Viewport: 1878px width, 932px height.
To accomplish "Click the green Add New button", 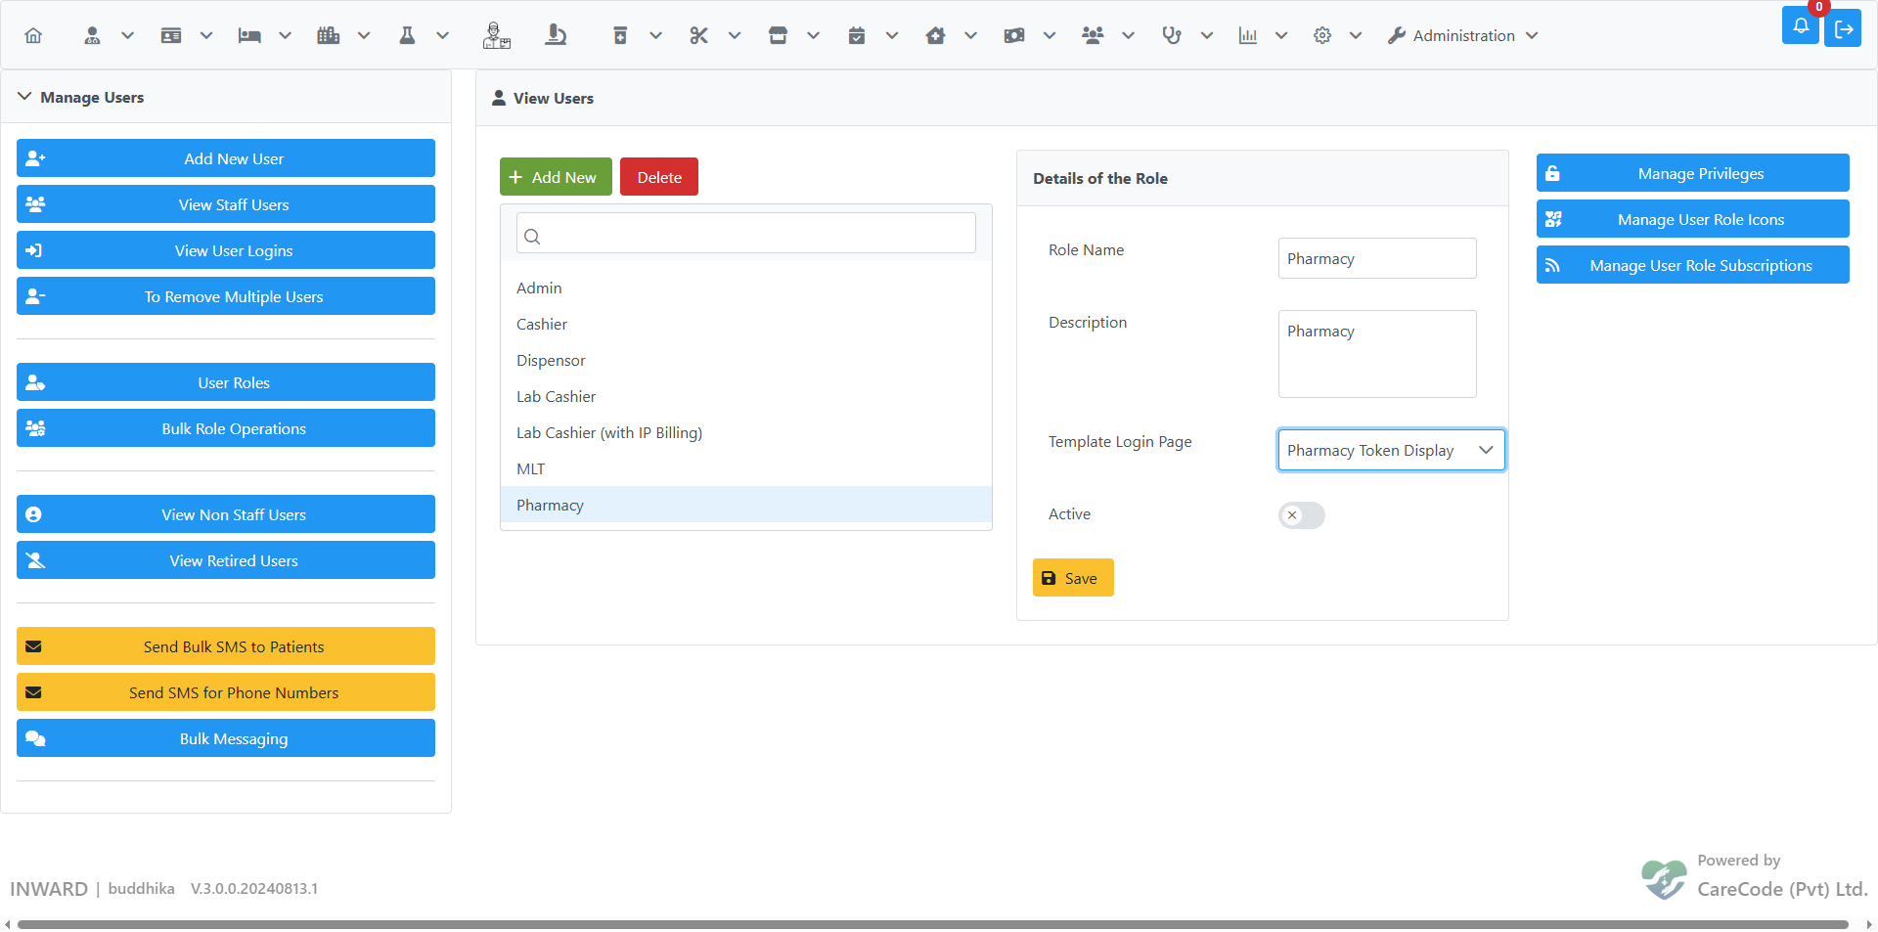I will point(556,177).
